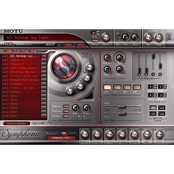Set filter type to HP
The height and width of the screenshot is (174, 174).
pyautogui.click(x=137, y=87)
